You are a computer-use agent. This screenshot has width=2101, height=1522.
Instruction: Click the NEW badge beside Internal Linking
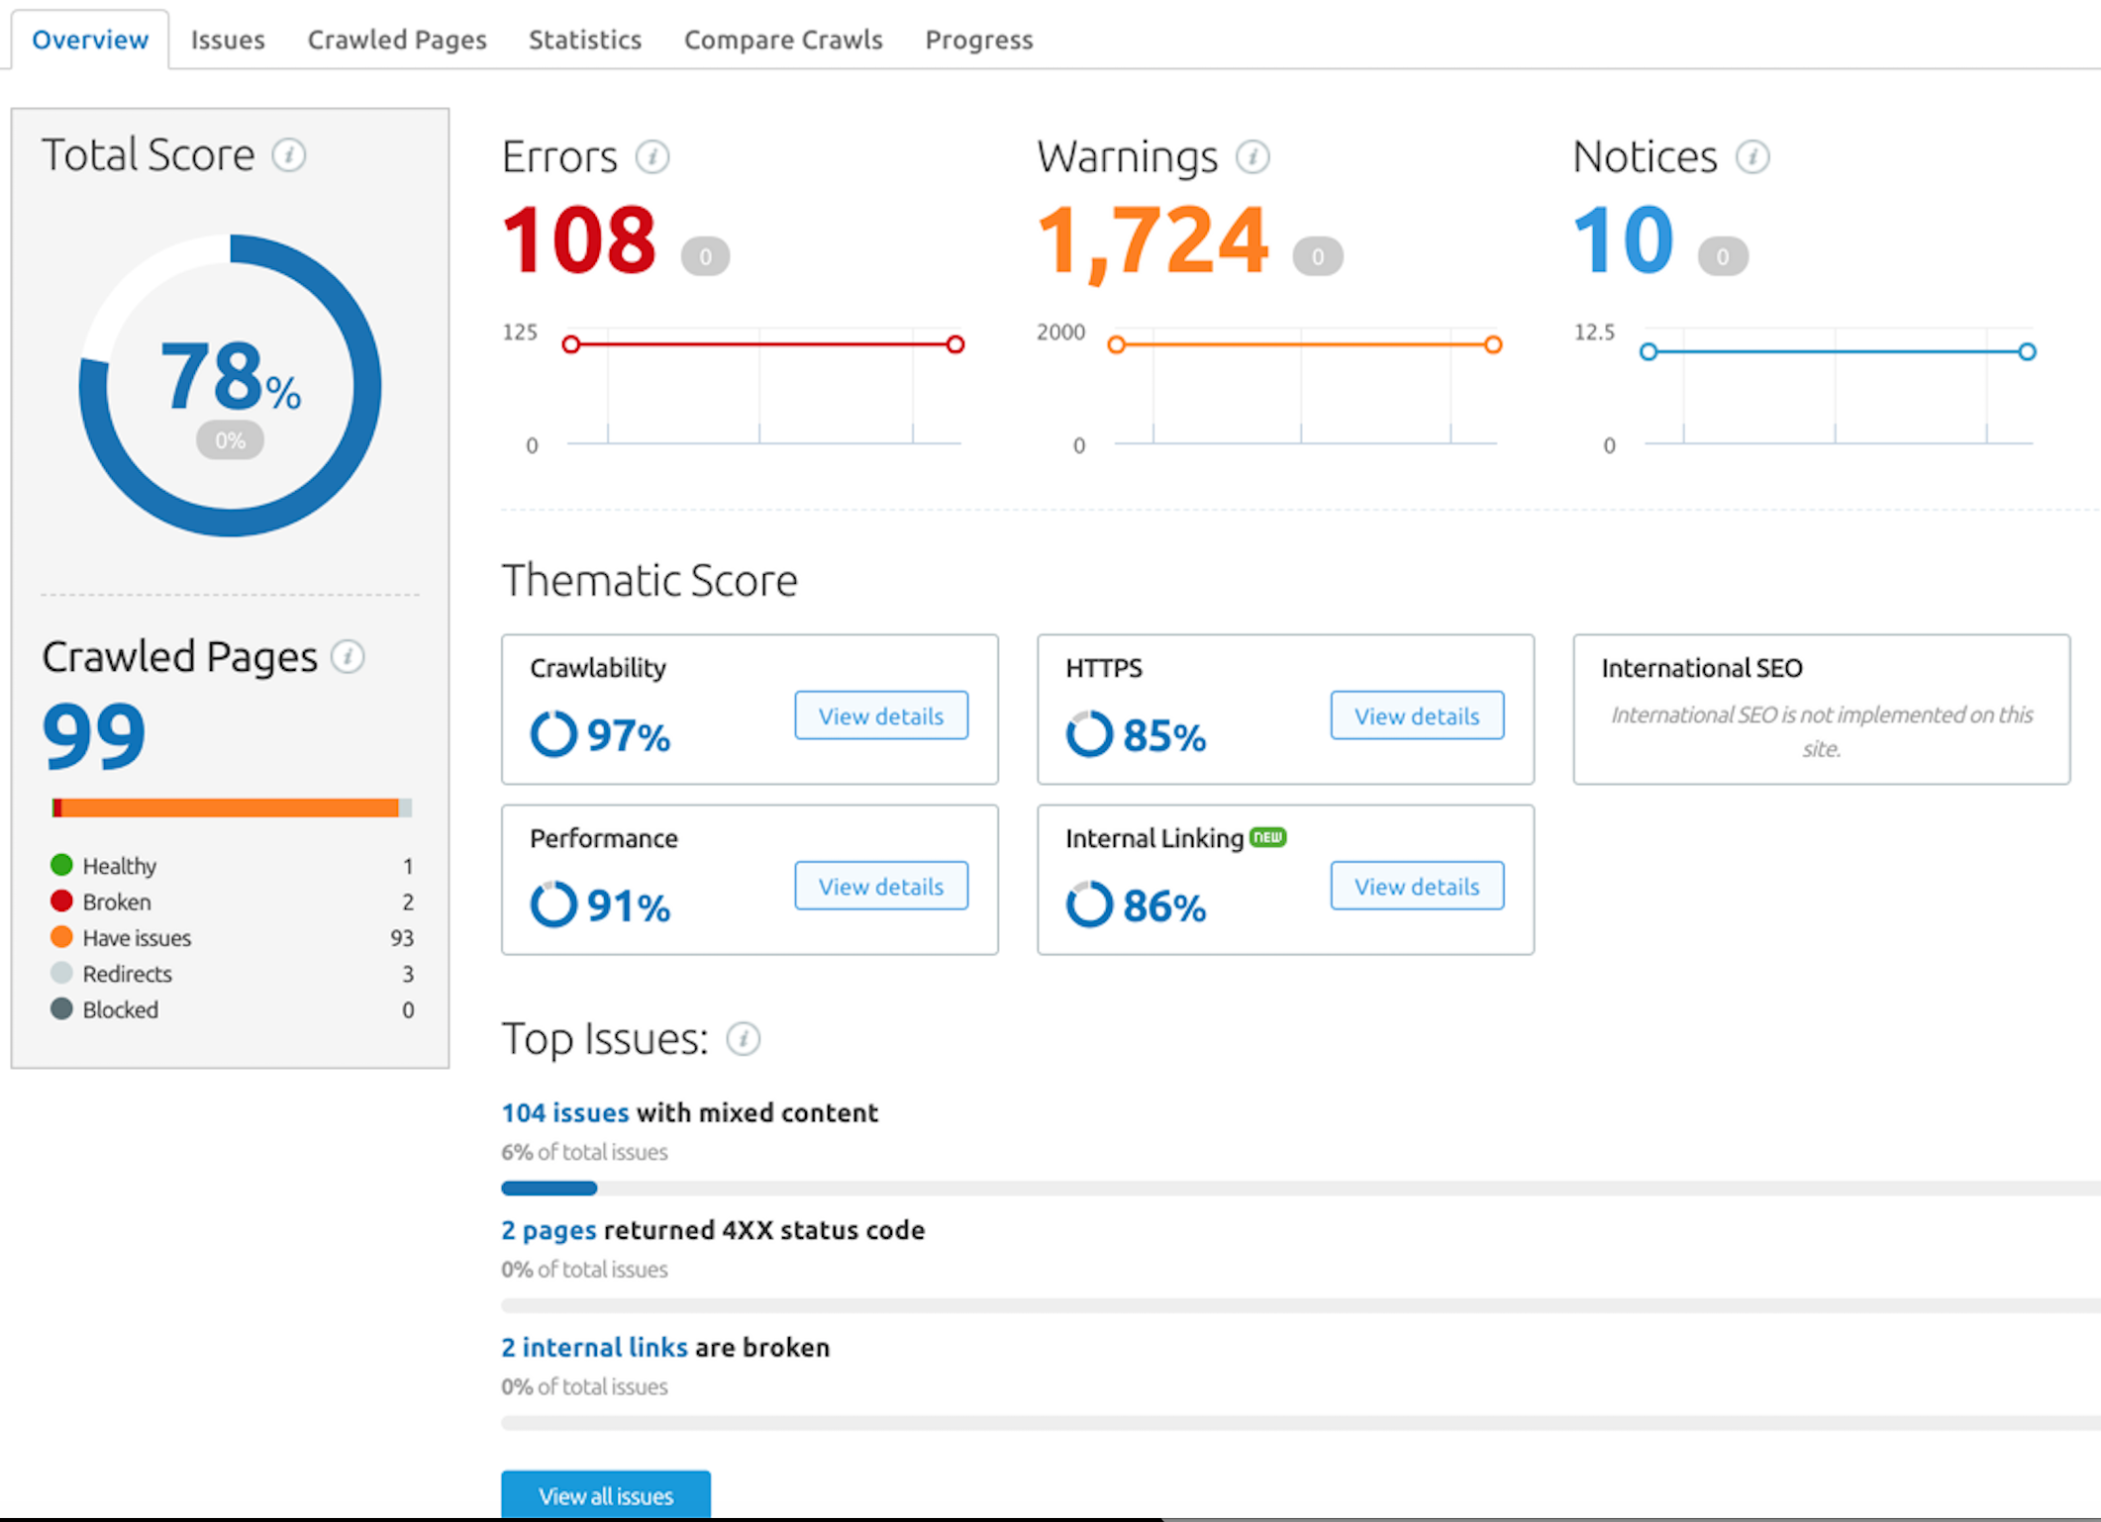click(1267, 837)
